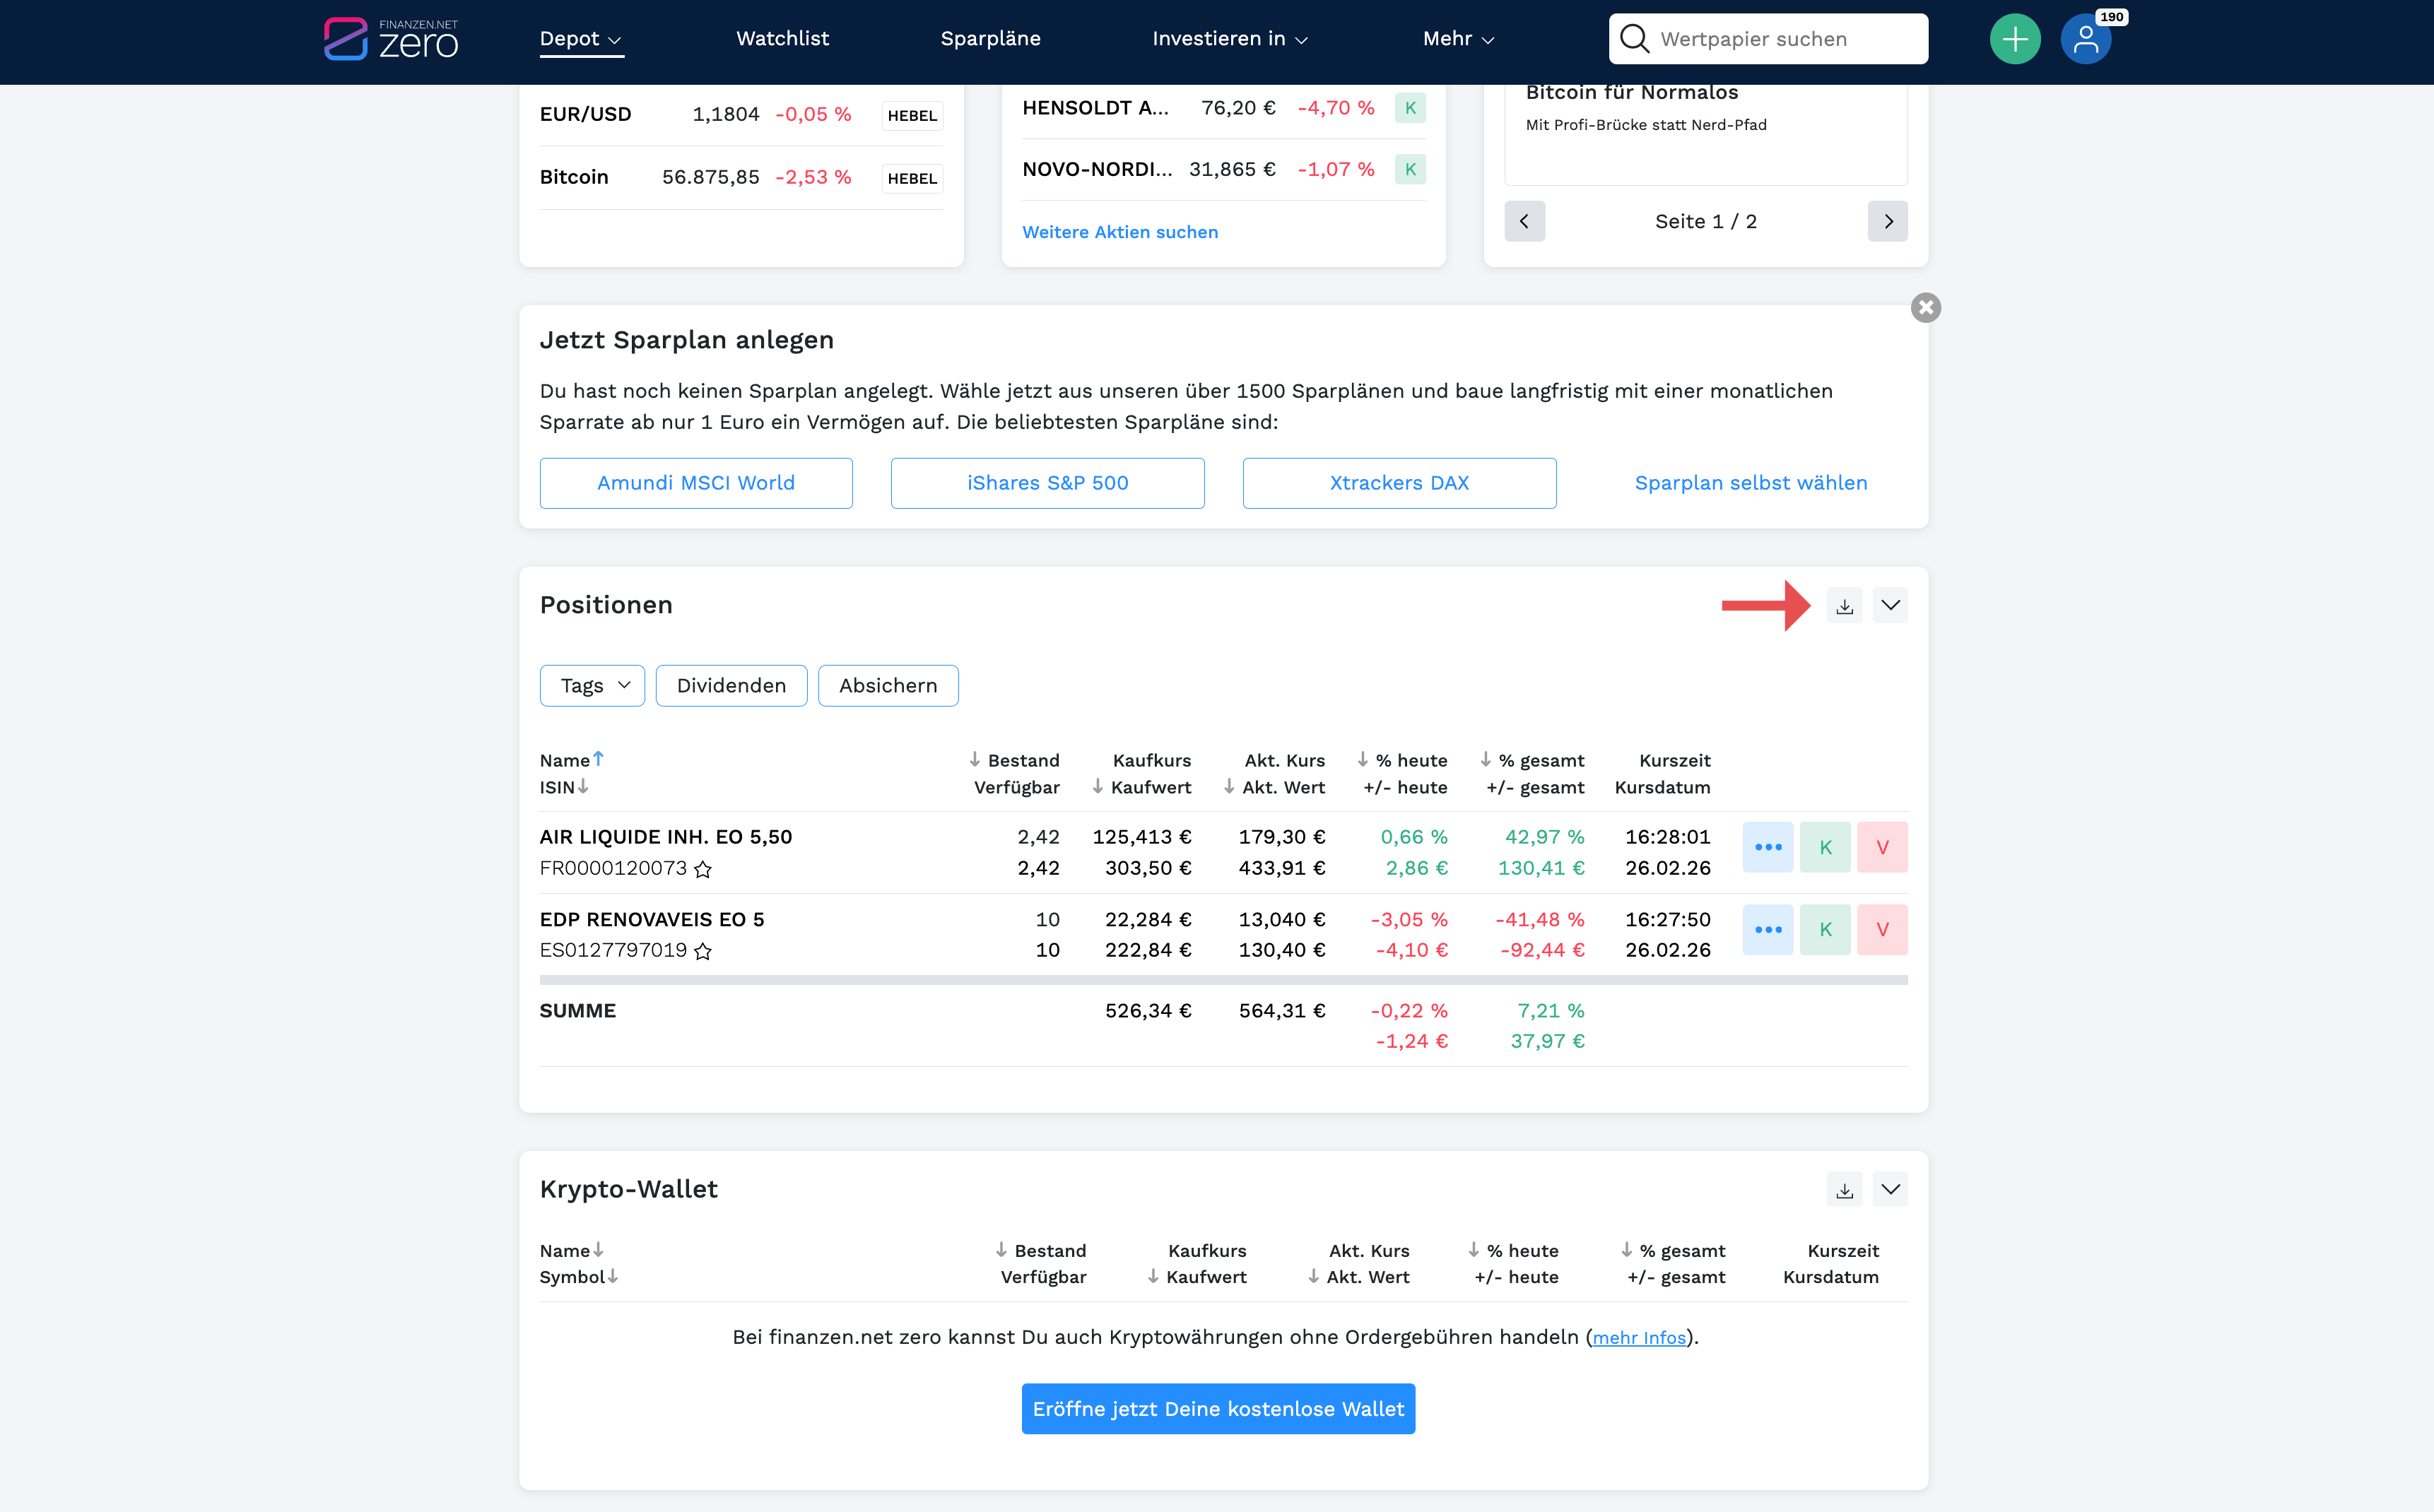Open the EUR/USD quote row
The width and height of the screenshot is (2434, 1512).
tap(741, 115)
